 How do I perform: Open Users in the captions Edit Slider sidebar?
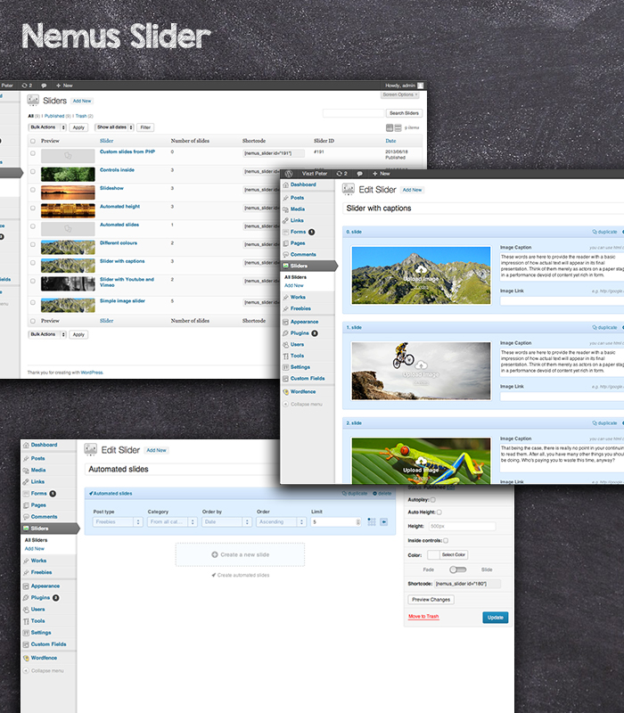[x=297, y=345]
